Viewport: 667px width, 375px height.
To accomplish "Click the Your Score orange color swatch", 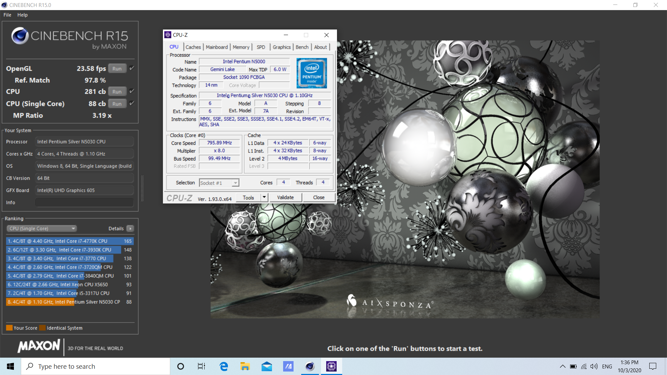I will coord(9,328).
